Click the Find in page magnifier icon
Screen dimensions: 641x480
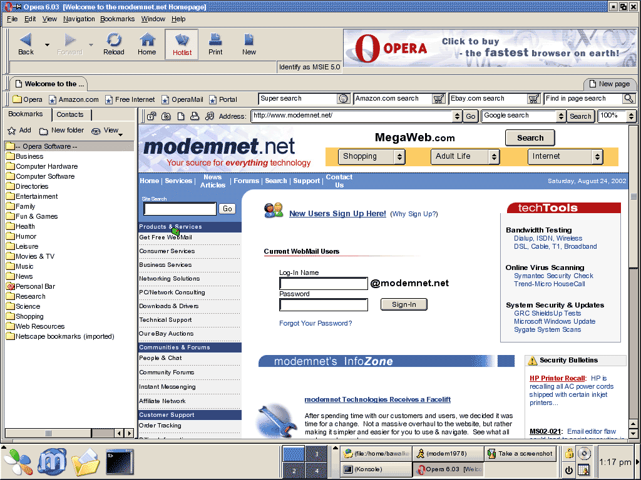pyautogui.click(x=628, y=99)
